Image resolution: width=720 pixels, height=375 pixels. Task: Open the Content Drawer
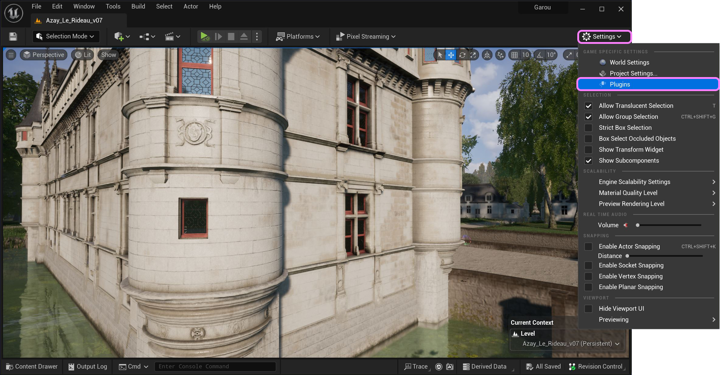pos(32,366)
